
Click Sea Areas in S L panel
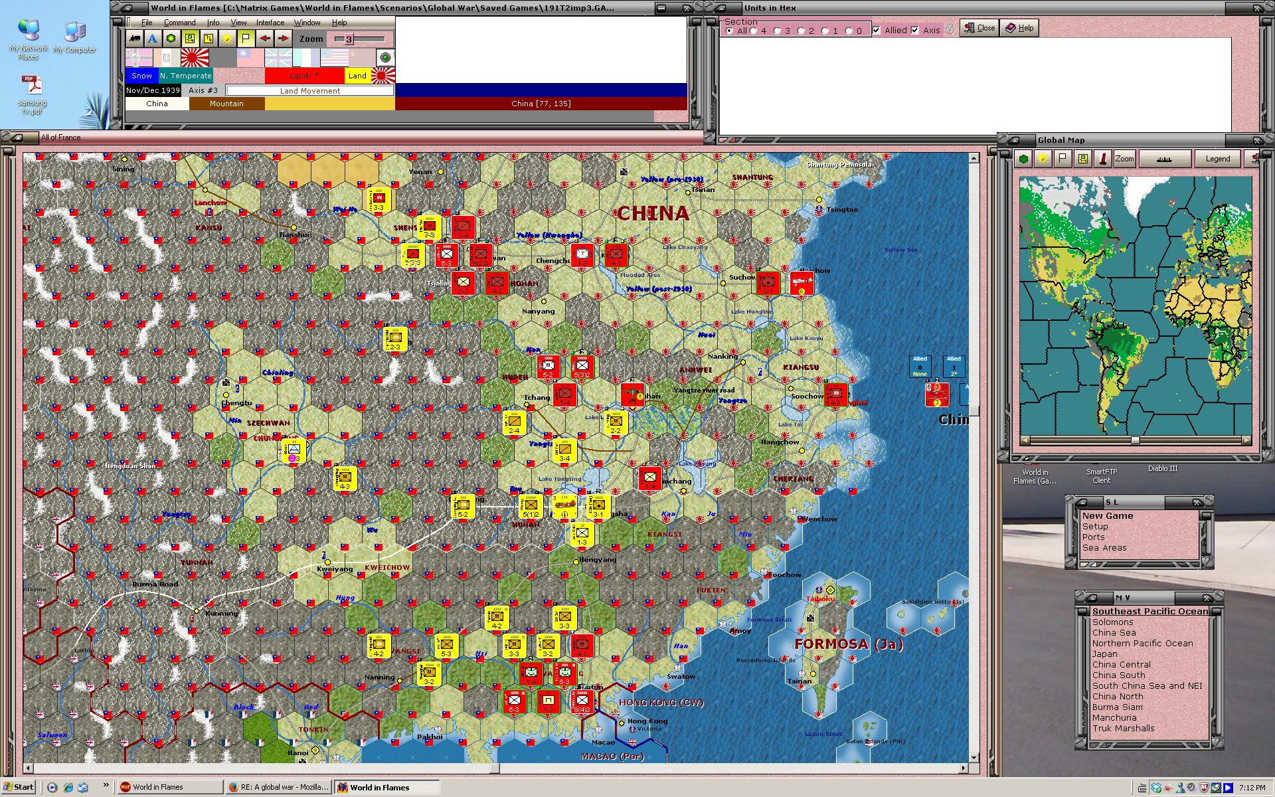pos(1104,547)
